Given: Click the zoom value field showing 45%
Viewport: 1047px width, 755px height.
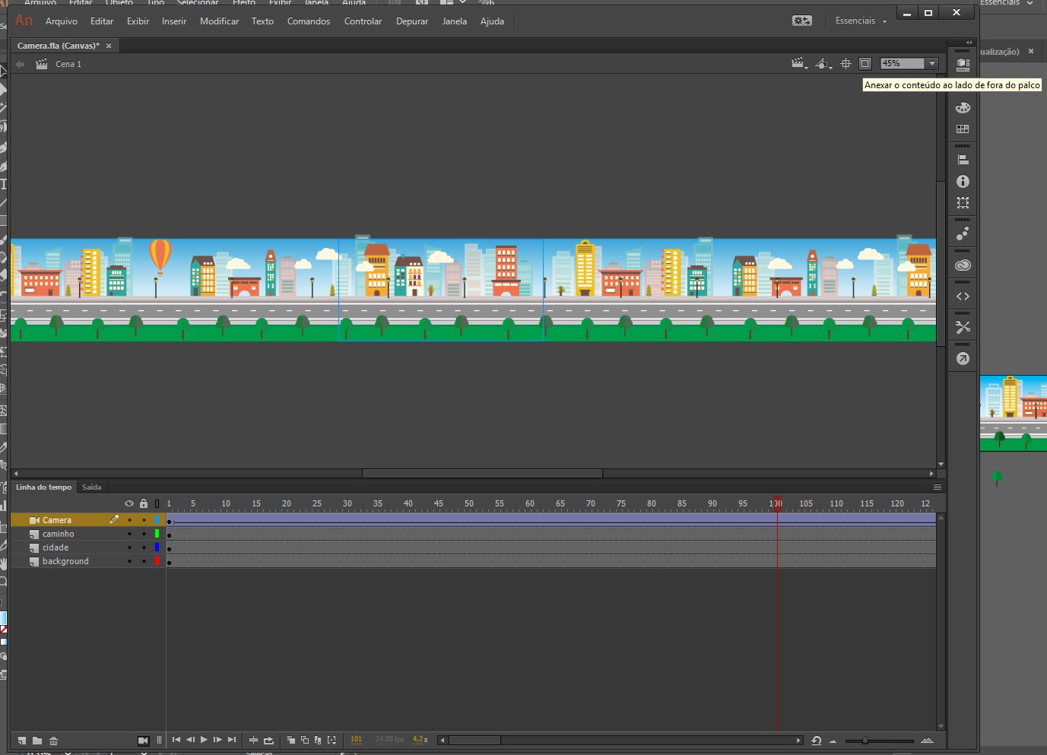Looking at the screenshot, I should tap(903, 64).
